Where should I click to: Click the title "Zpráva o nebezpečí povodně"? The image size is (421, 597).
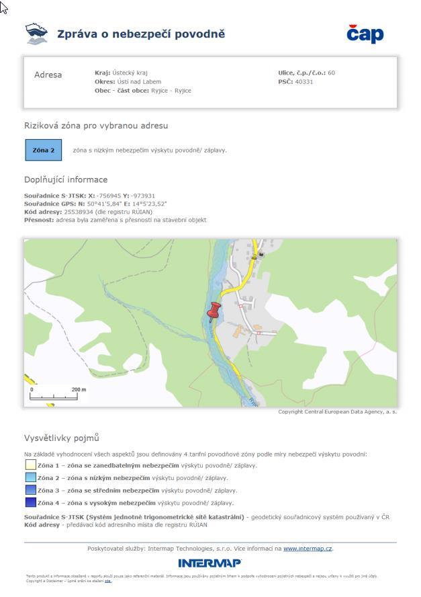pyautogui.click(x=141, y=34)
